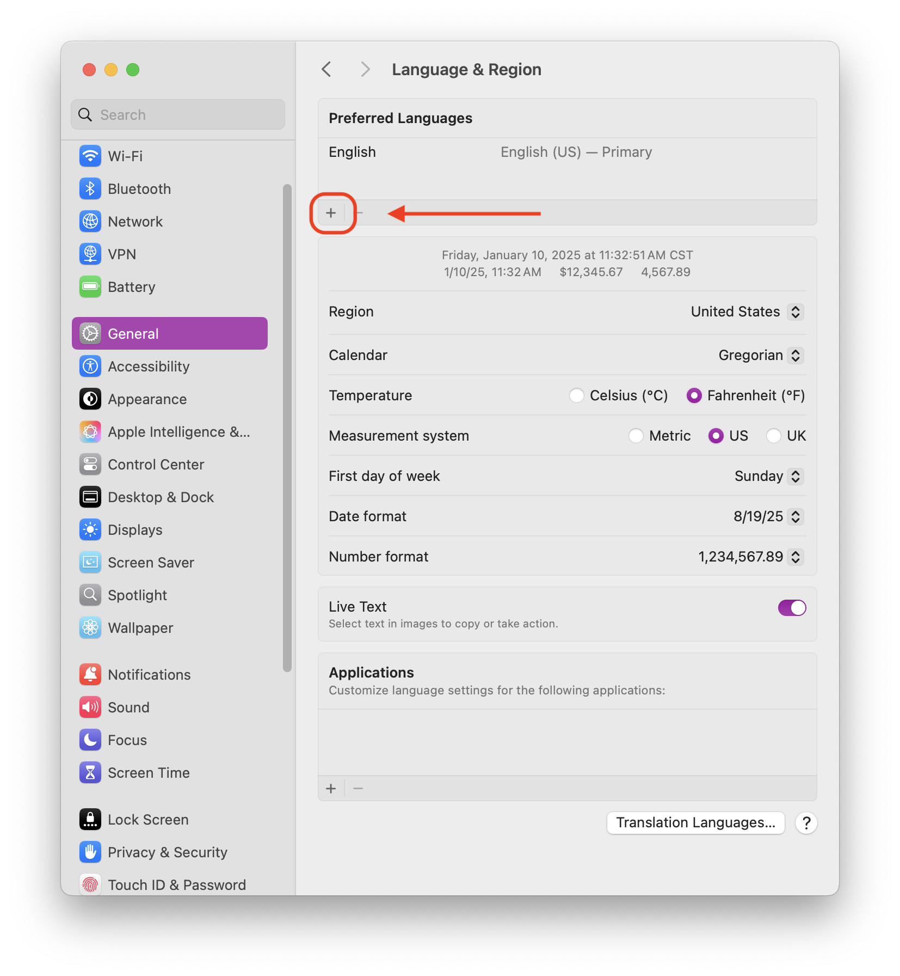Select English in Preferred Languages list
900x976 pixels.
568,152
